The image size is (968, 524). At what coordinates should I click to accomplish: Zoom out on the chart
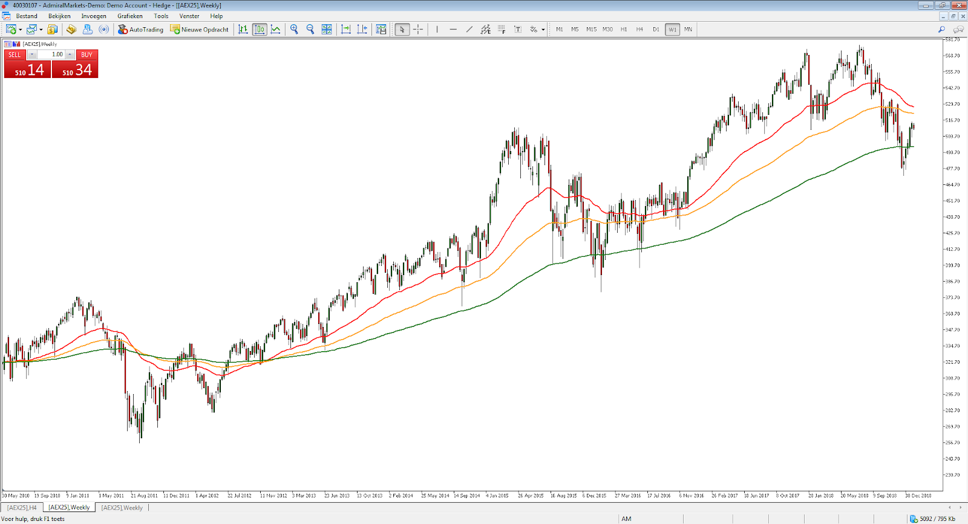point(310,29)
